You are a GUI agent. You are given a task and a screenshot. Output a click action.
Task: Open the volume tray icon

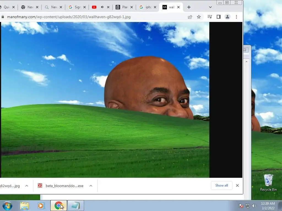254,206
